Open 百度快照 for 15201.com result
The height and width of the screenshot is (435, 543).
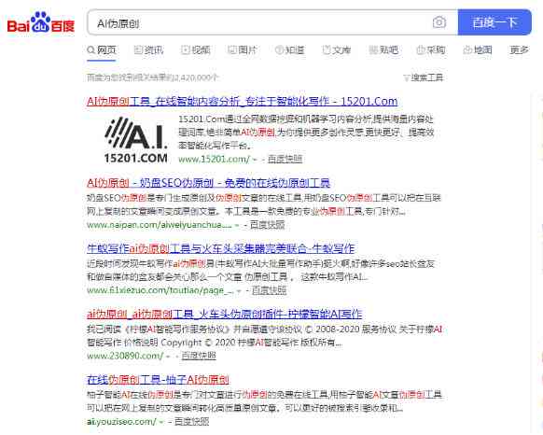[x=285, y=159]
